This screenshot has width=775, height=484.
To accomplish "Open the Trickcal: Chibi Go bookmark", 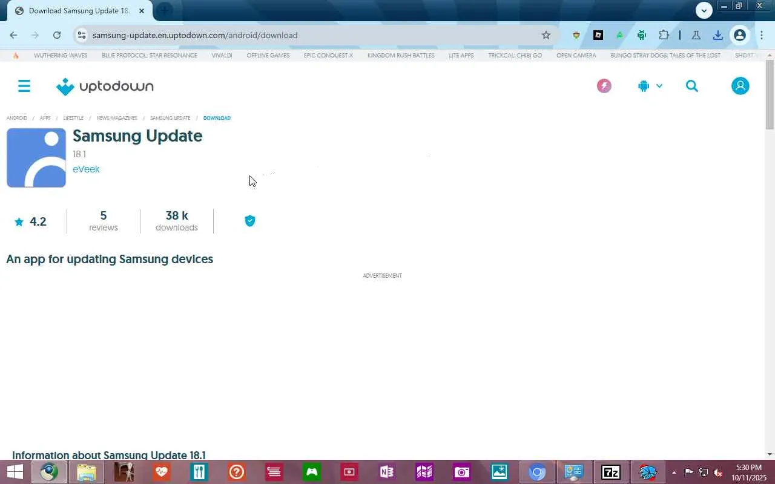I will (515, 55).
